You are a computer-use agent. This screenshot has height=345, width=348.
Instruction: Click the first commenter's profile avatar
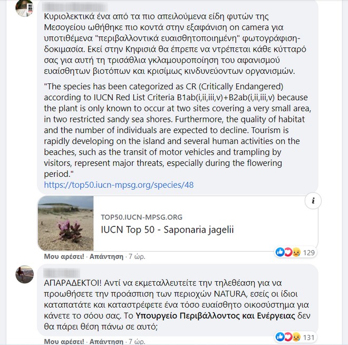[x=24, y=8]
